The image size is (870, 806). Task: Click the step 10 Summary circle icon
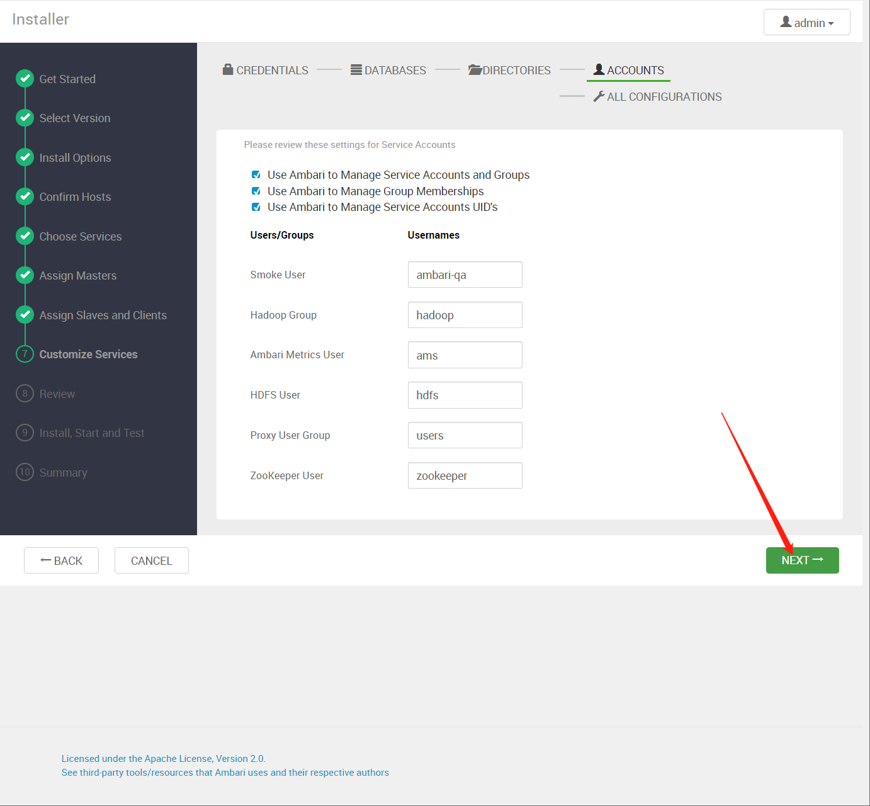pyautogui.click(x=25, y=472)
